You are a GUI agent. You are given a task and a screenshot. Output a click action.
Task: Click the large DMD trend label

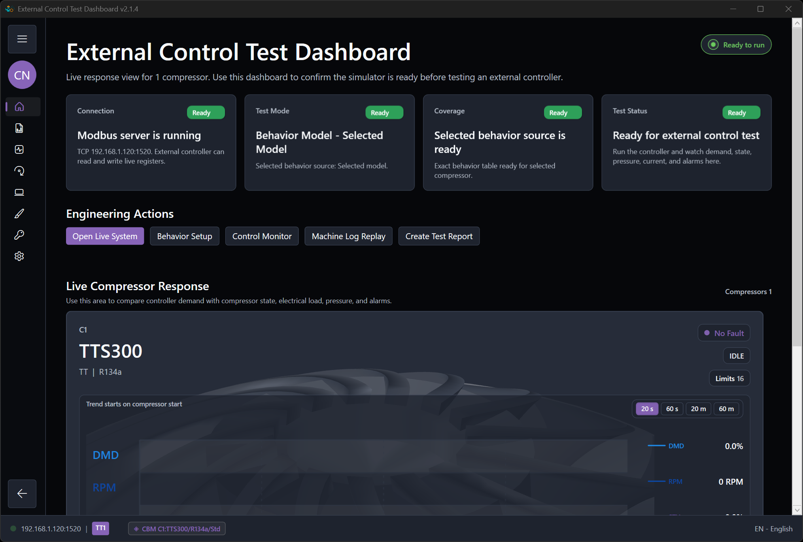pyautogui.click(x=106, y=455)
